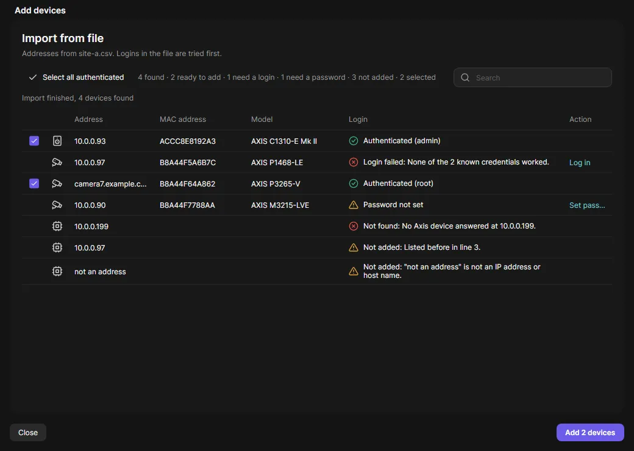634x451 pixels.
Task: Focus the Search input field
Action: (x=533, y=77)
